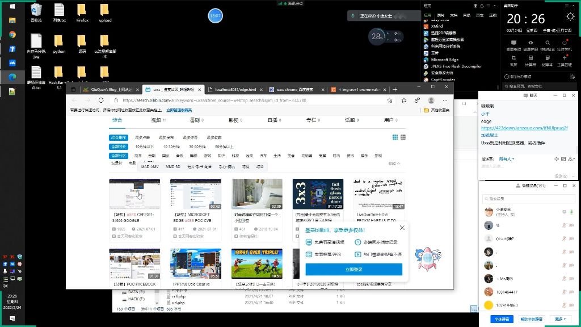Close the QiuQuan's Blog tab
The width and height of the screenshot is (581, 327).
tap(137, 90)
